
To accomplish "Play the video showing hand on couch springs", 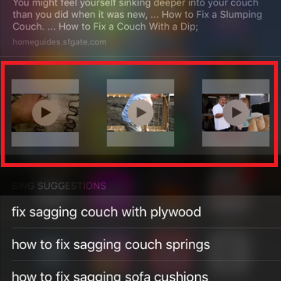I will (x=45, y=112).
